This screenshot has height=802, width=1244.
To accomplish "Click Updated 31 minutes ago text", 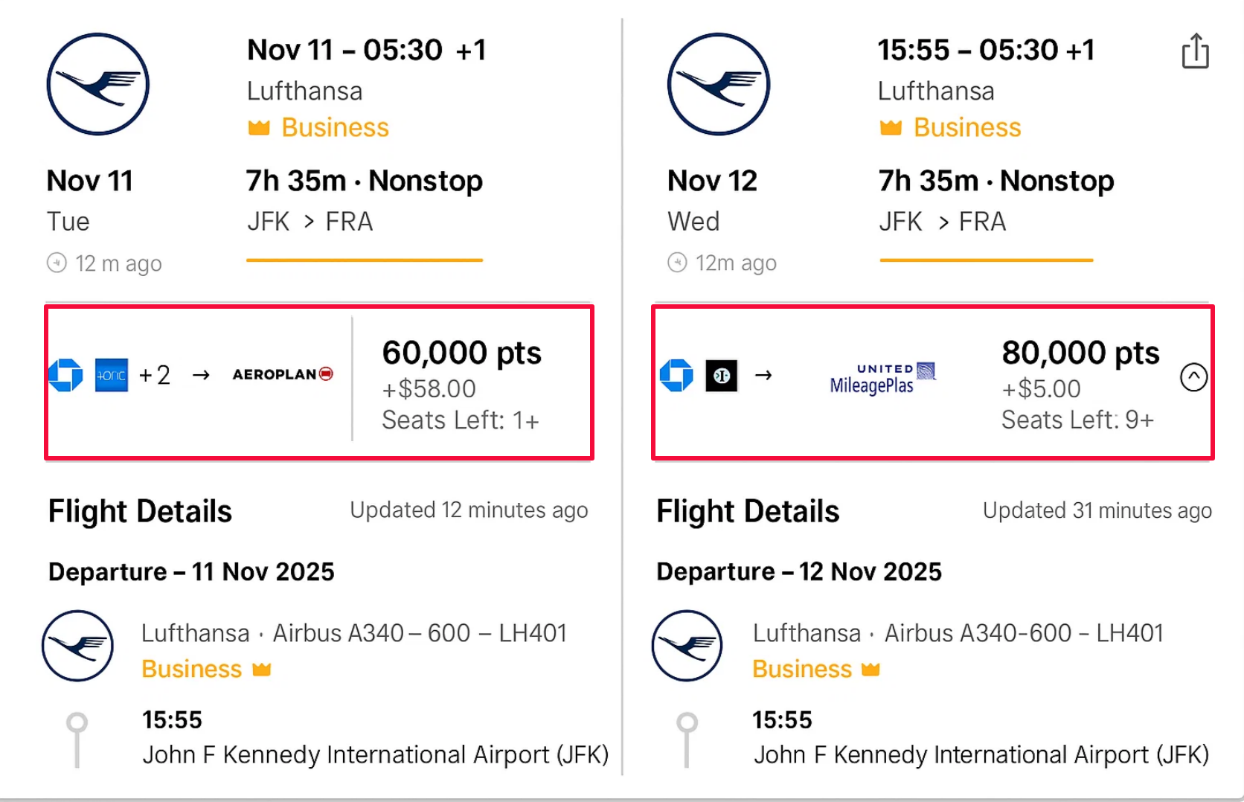I will pyautogui.click(x=1096, y=510).
